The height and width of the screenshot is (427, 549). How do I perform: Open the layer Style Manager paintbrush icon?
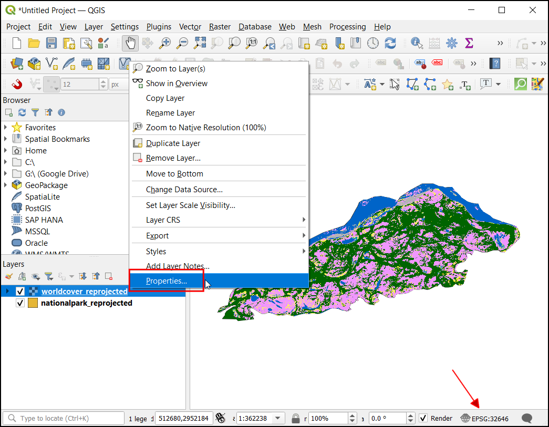[x=8, y=276]
